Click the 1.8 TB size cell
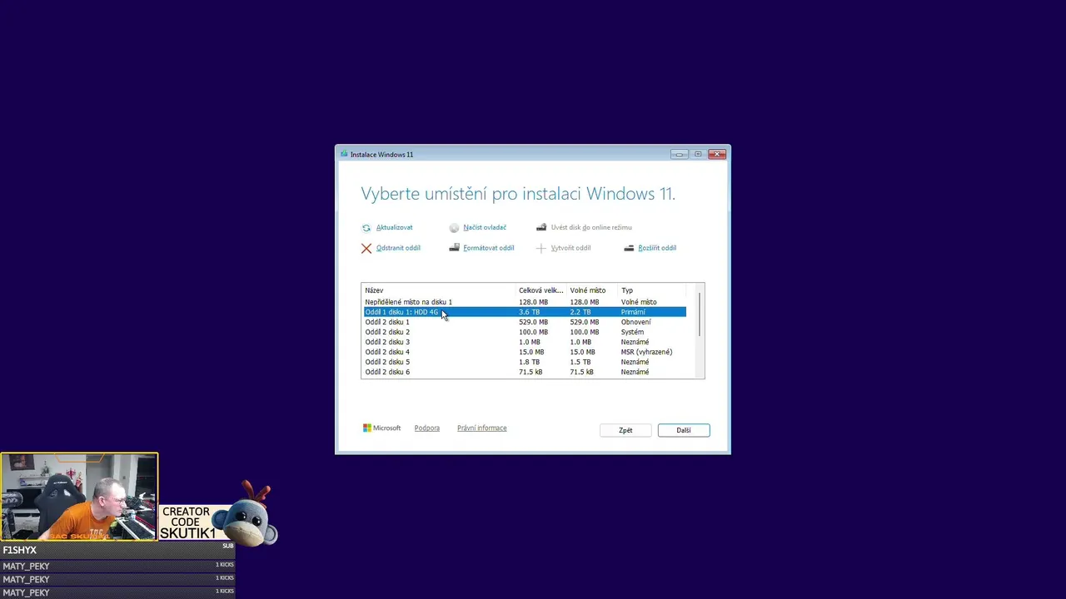This screenshot has width=1066, height=599. 529,362
